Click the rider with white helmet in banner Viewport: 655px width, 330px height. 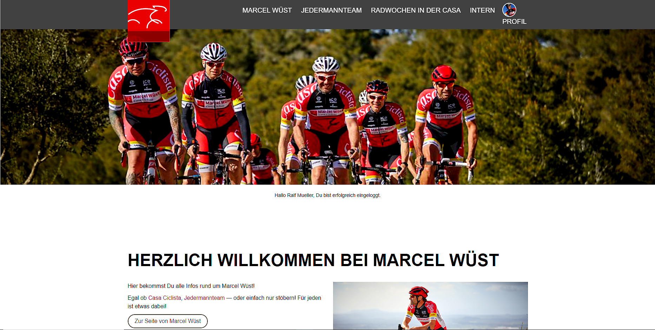pos(215,112)
